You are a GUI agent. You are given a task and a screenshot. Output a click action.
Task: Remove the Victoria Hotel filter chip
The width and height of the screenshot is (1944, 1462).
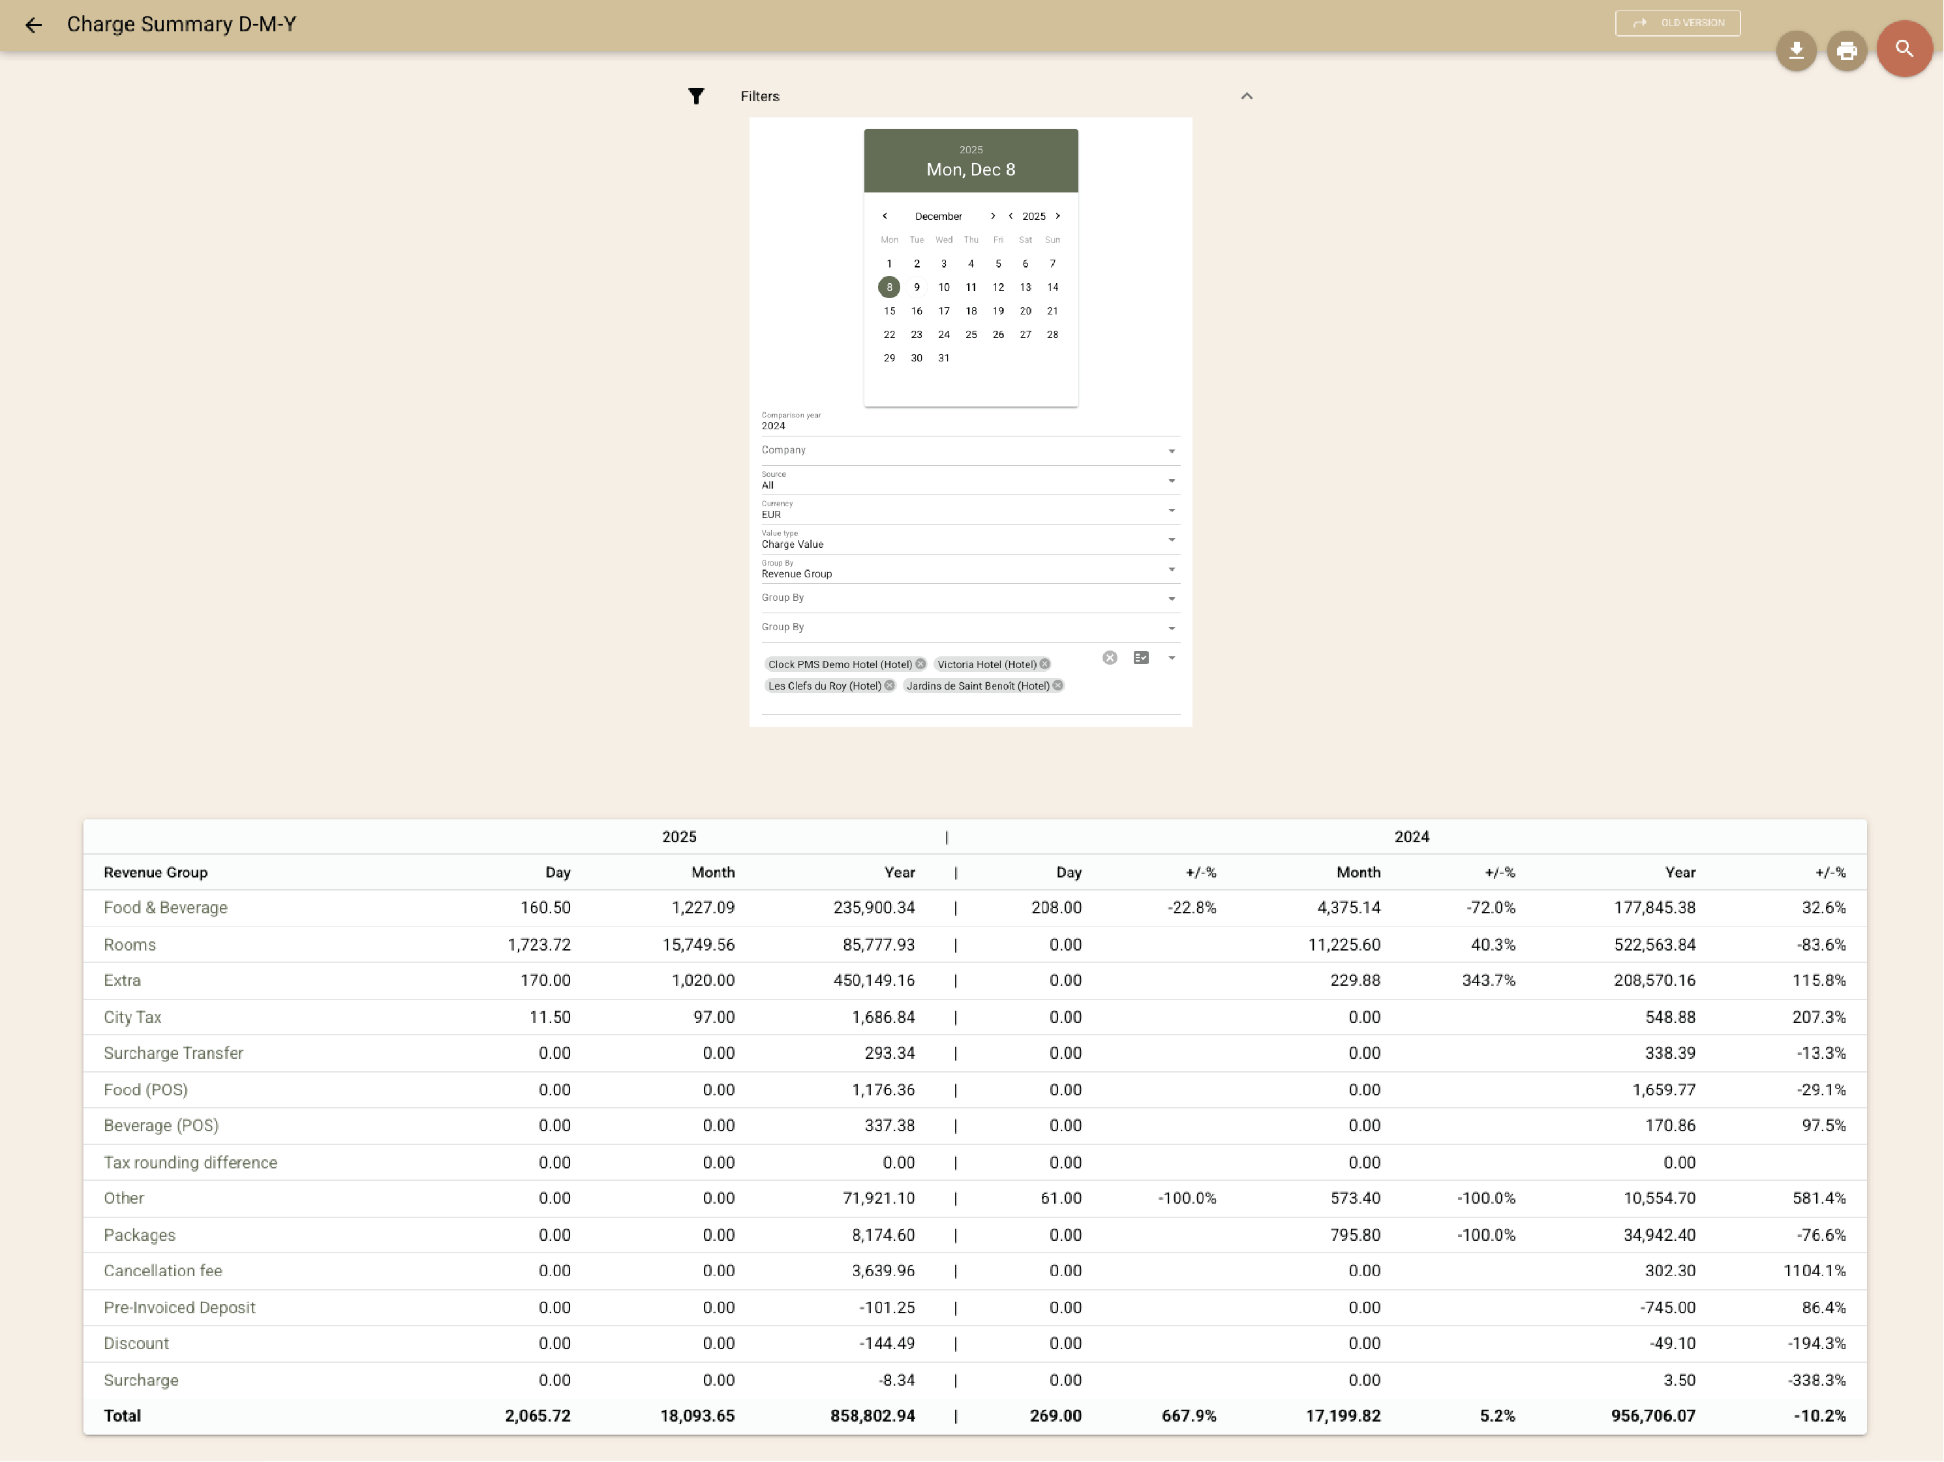coord(1045,663)
